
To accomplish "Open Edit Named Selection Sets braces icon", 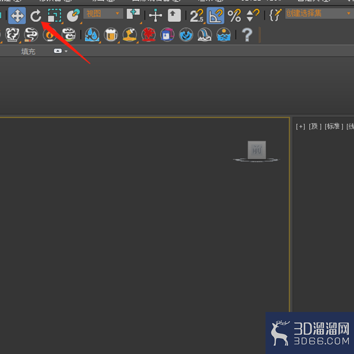I will 275,15.
